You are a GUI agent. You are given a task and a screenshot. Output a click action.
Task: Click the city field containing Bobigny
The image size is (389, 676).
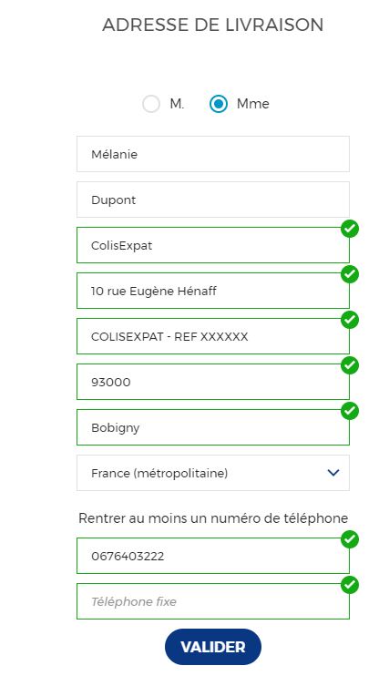coord(213,427)
